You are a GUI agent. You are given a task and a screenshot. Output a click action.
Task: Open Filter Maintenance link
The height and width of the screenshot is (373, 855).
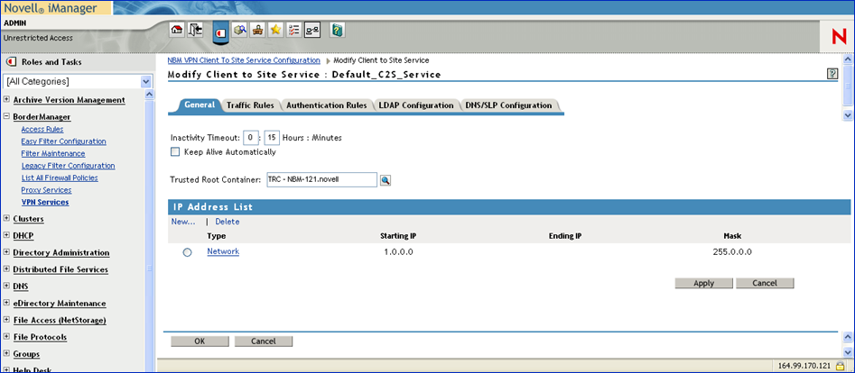[x=53, y=153]
